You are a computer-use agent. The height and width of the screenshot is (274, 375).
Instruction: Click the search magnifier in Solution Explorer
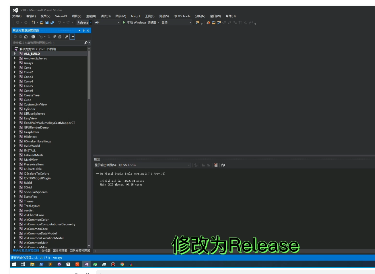[x=86, y=43]
